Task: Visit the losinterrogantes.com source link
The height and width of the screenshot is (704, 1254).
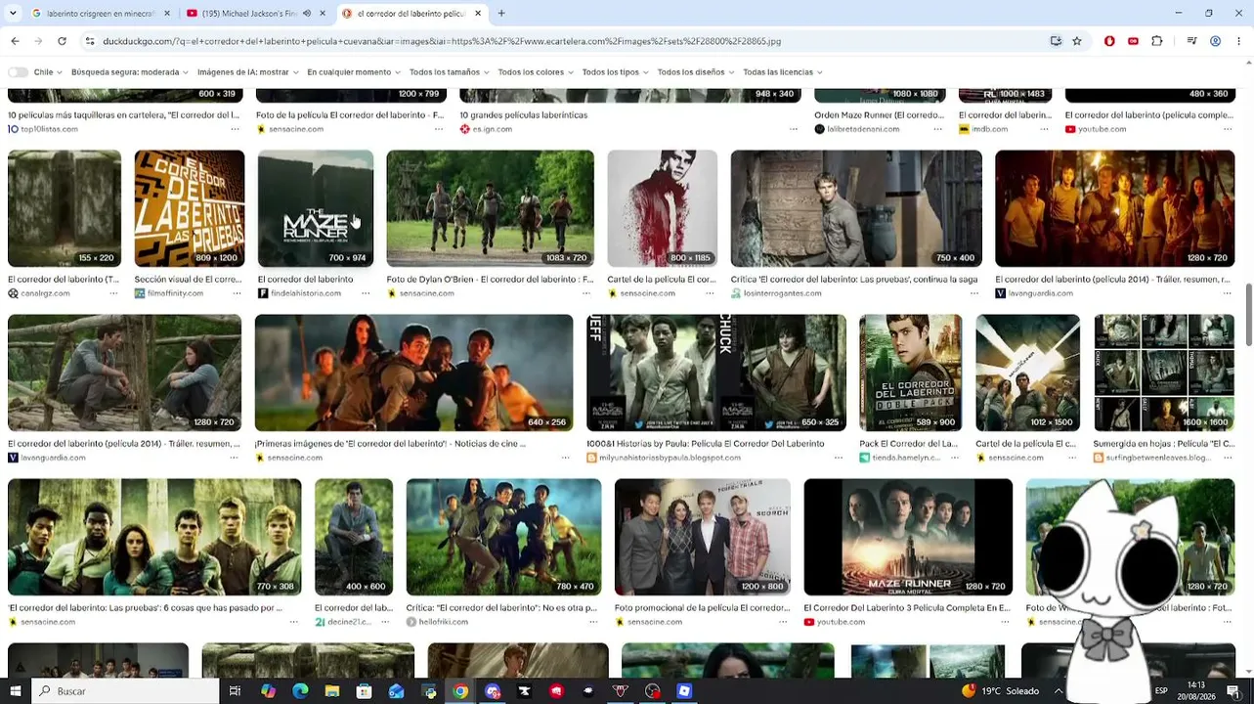Action: pos(783,293)
